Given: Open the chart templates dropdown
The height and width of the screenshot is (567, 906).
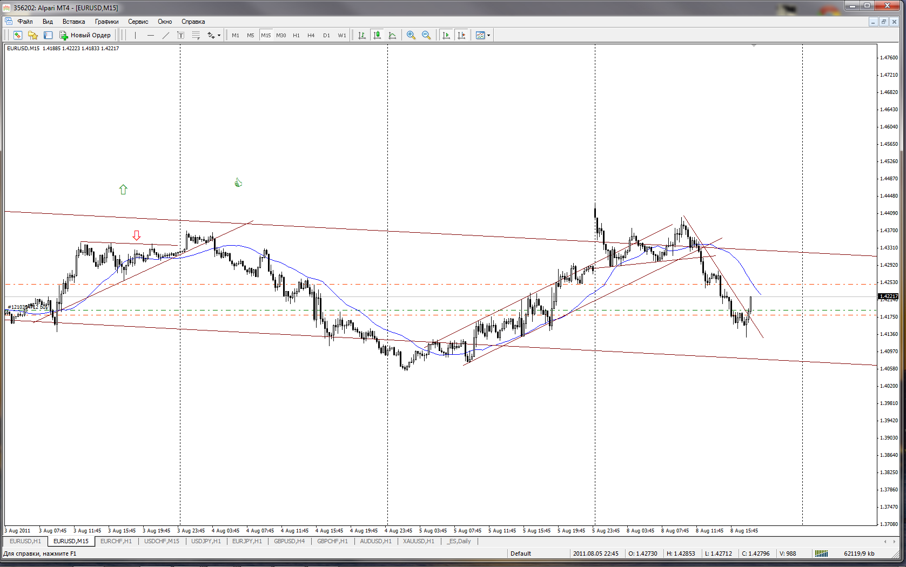Looking at the screenshot, I should [483, 35].
